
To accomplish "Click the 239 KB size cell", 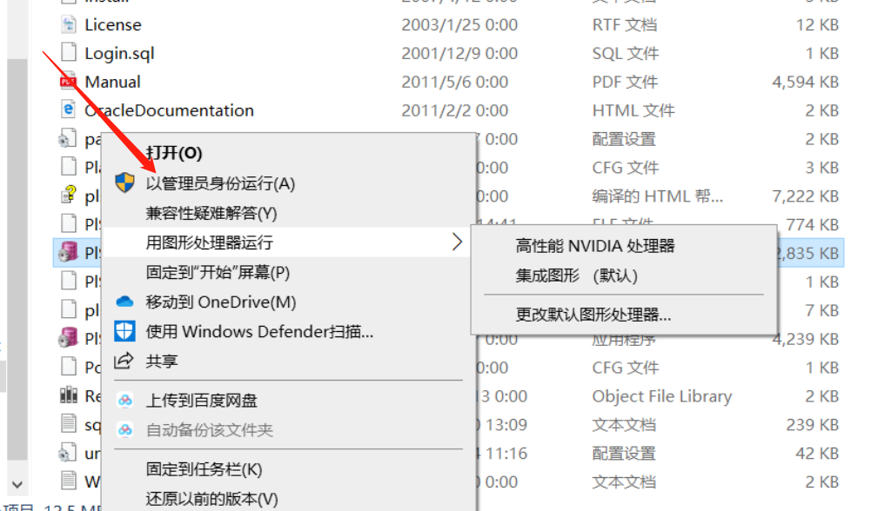I will [x=813, y=424].
